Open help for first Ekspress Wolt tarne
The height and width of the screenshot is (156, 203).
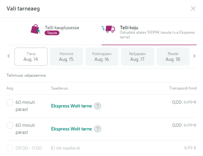[98, 106]
